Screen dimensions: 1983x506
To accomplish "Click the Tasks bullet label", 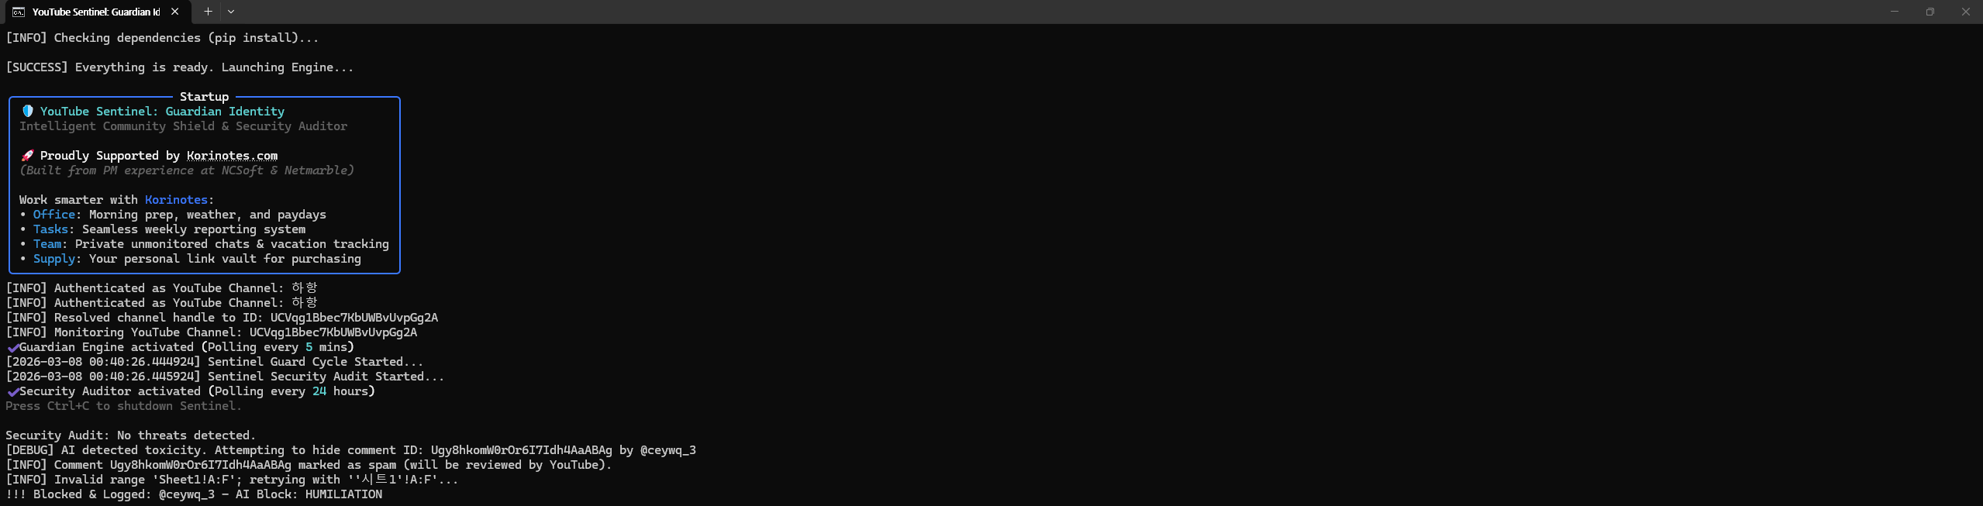I will [x=50, y=229].
